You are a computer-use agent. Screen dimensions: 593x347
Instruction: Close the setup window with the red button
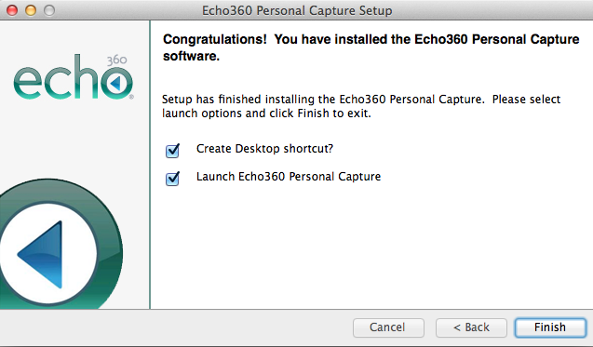(x=12, y=10)
